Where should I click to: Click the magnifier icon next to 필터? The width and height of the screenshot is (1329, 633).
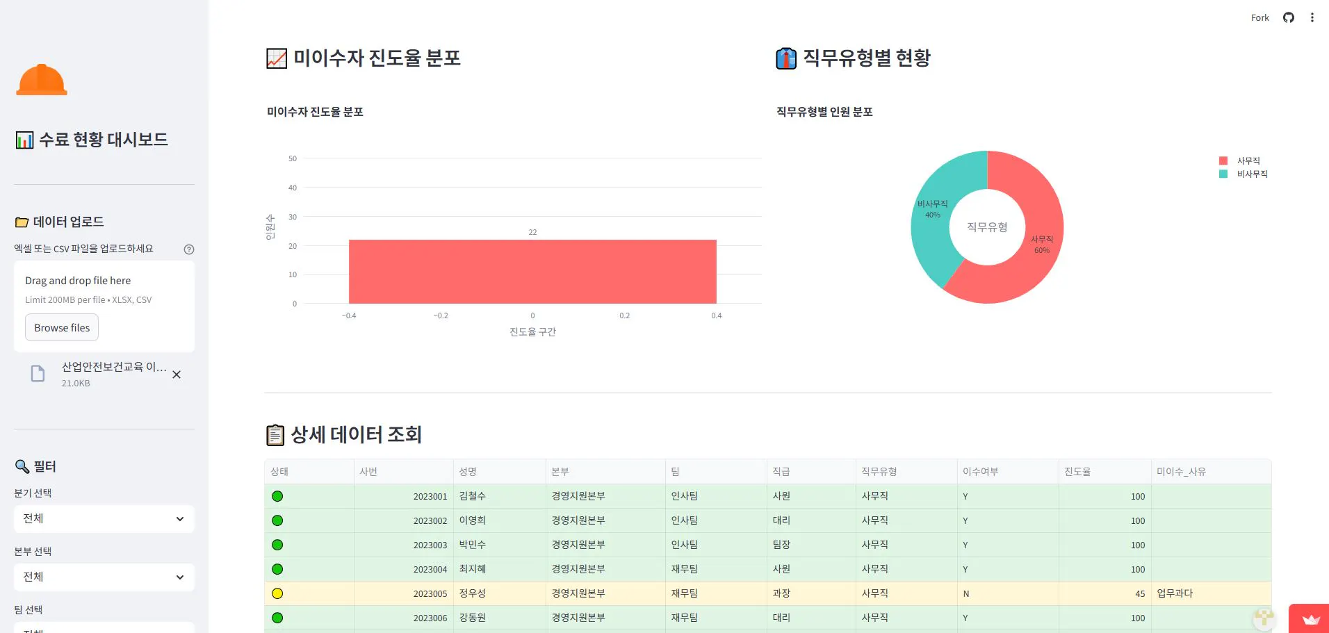coord(22,466)
